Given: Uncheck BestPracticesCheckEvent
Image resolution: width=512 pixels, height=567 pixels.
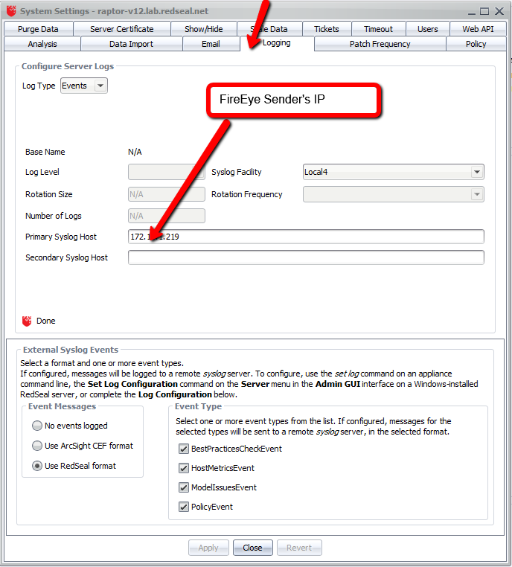Looking at the screenshot, I should click(184, 449).
